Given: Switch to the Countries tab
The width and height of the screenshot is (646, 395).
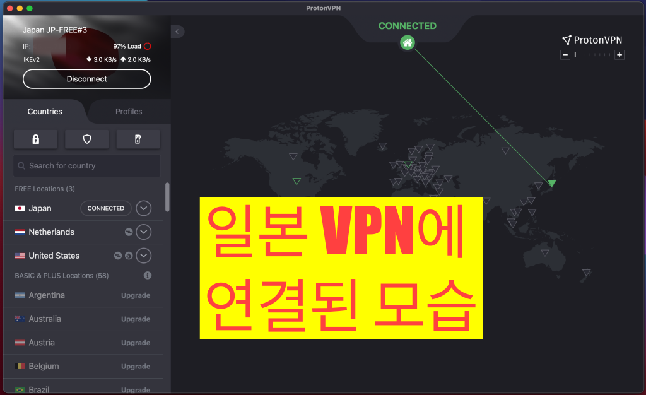Looking at the screenshot, I should pyautogui.click(x=45, y=112).
